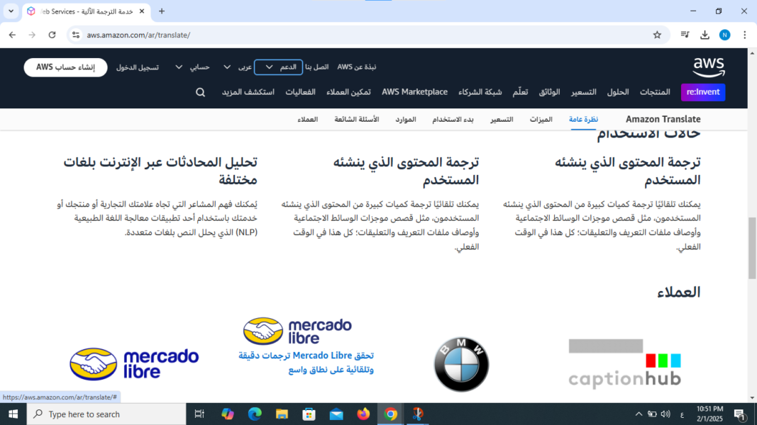Open Copilot icon in taskbar
The image size is (757, 425).
pyautogui.click(x=228, y=414)
